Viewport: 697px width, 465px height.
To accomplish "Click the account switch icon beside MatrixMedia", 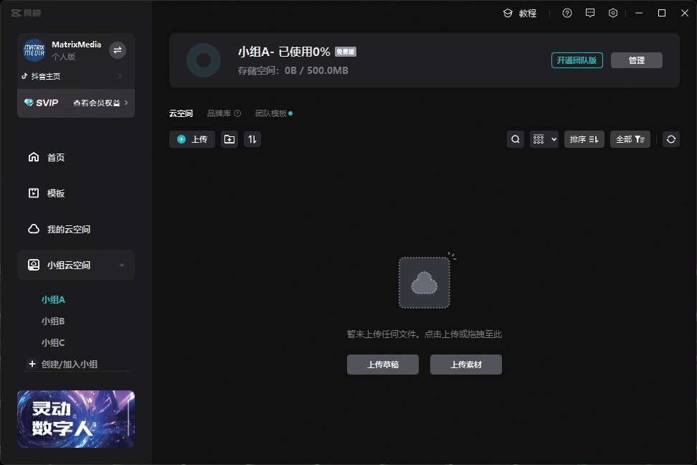I will pyautogui.click(x=118, y=50).
